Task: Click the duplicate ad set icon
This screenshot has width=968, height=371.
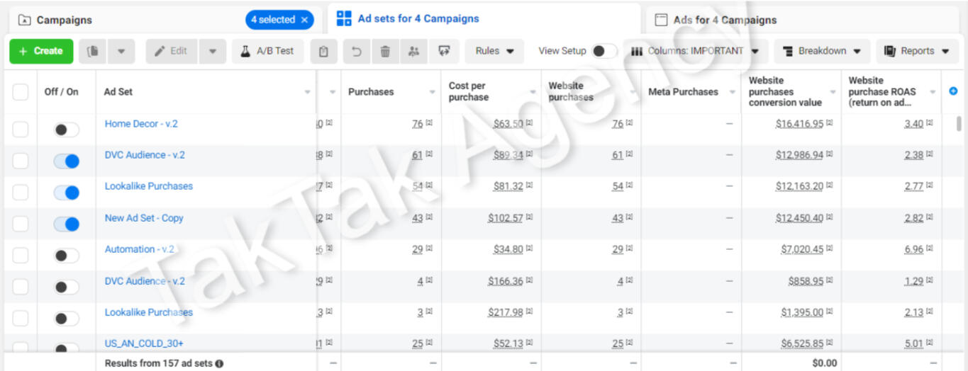Action: coord(92,51)
